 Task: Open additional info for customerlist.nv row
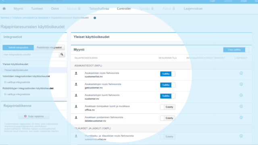pos(241,73)
